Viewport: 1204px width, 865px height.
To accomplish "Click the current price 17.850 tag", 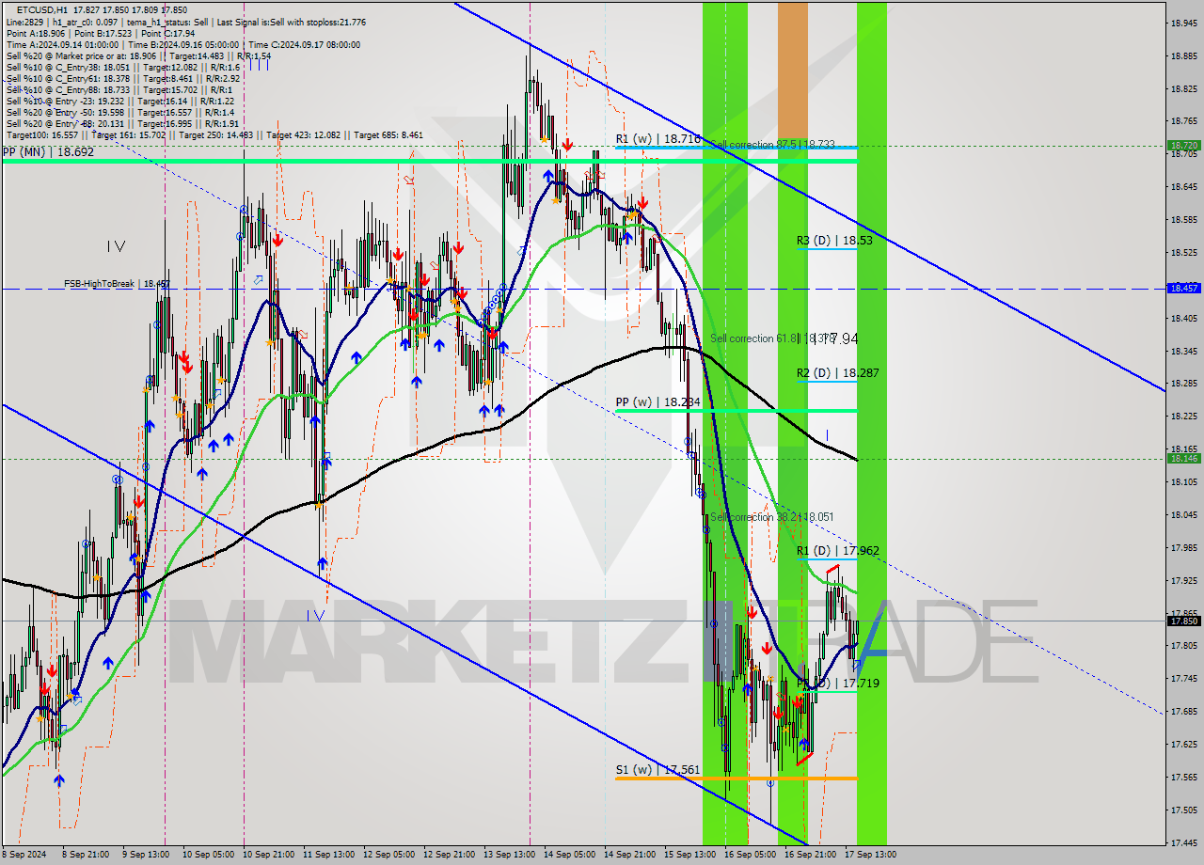I will pos(1183,621).
